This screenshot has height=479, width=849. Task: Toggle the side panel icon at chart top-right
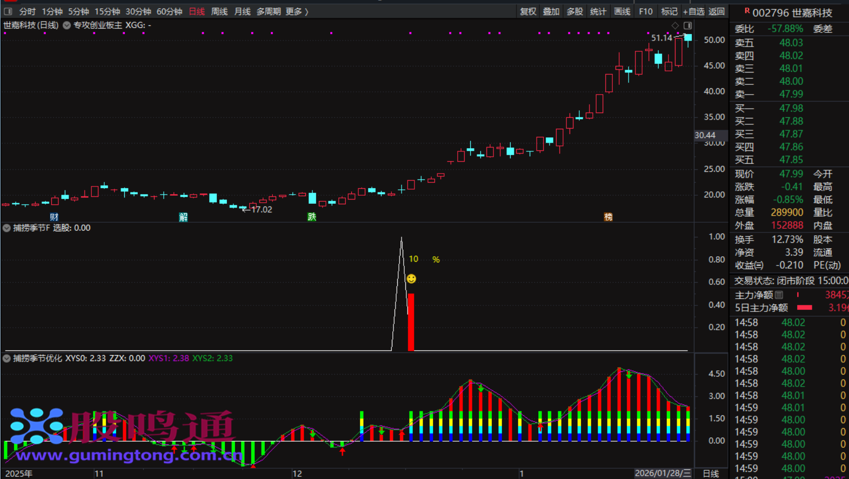coord(687,25)
